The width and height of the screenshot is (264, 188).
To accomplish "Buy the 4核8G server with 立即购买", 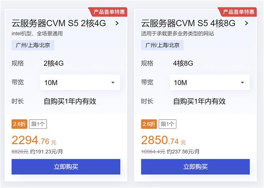I will point(195,167).
